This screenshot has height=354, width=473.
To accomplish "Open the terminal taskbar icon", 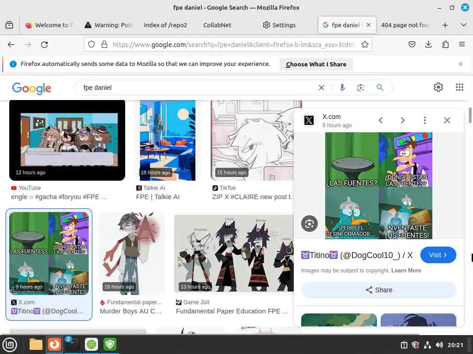I will coord(73,344).
